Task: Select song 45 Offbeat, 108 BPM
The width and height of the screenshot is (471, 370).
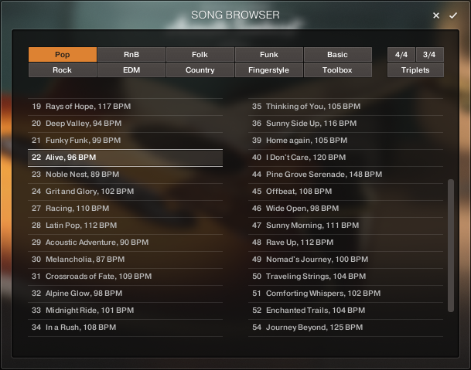Action: pyautogui.click(x=346, y=192)
